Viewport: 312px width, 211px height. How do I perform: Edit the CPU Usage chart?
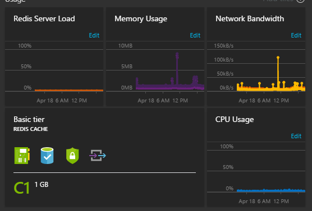(296, 136)
